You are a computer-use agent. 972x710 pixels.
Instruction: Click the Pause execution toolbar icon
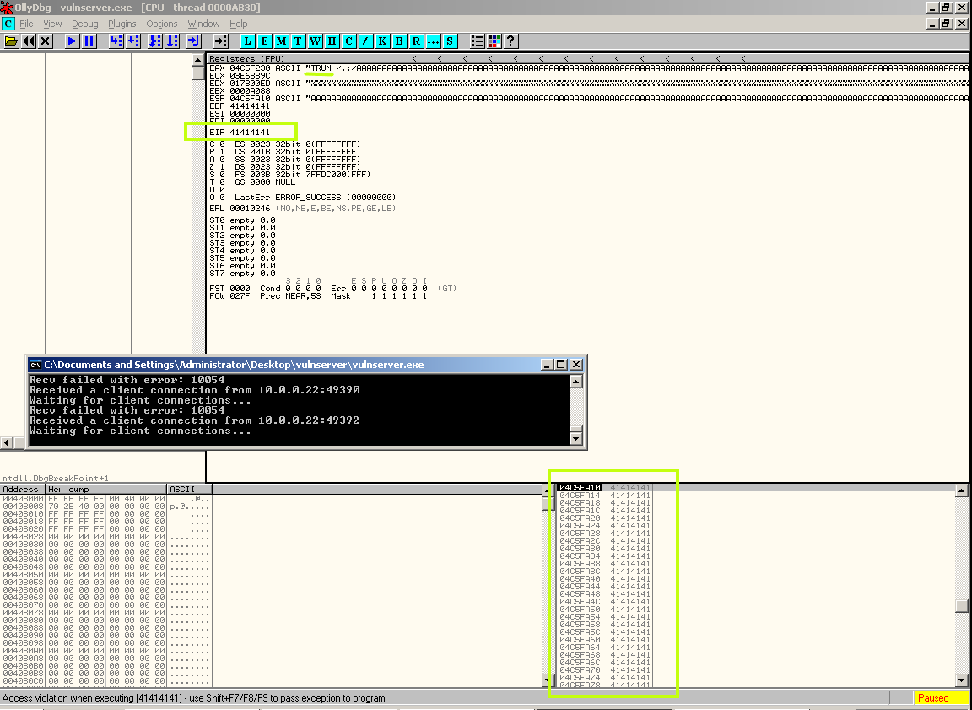click(89, 41)
